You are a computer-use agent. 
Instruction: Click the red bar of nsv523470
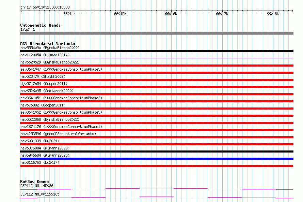click(157, 80)
